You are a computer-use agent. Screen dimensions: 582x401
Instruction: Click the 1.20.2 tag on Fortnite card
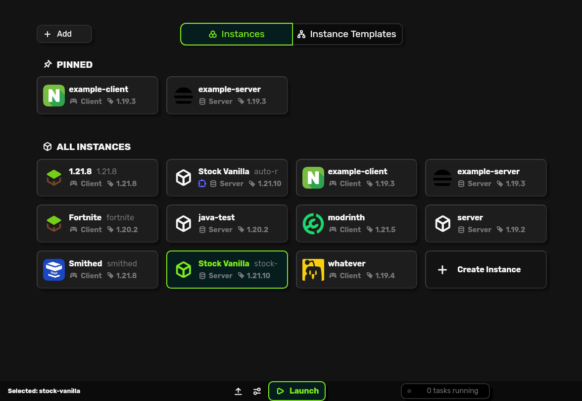(123, 230)
